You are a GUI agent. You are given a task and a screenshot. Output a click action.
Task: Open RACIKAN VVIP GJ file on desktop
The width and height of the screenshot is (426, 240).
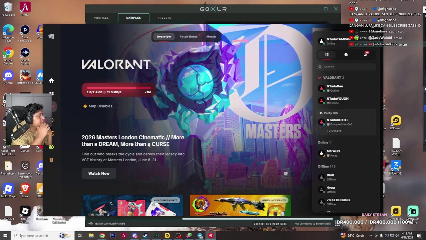point(396,147)
